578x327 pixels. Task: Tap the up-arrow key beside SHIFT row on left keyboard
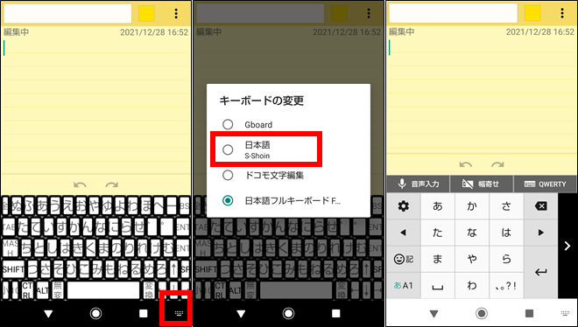[x=173, y=269]
